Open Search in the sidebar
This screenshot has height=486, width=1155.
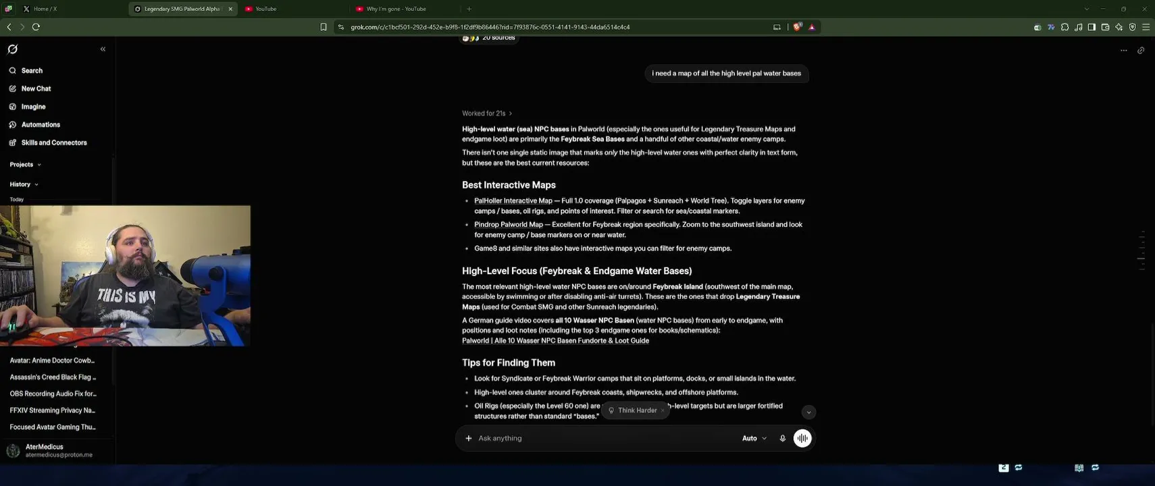[x=32, y=71]
